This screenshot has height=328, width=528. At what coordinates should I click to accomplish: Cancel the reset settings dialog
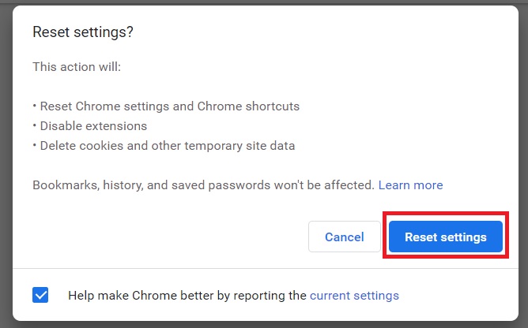344,237
